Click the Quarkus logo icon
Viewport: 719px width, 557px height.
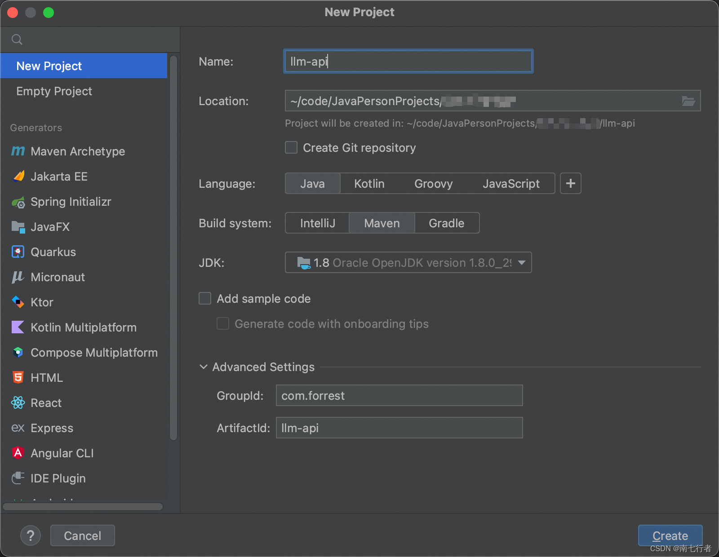pyautogui.click(x=18, y=252)
